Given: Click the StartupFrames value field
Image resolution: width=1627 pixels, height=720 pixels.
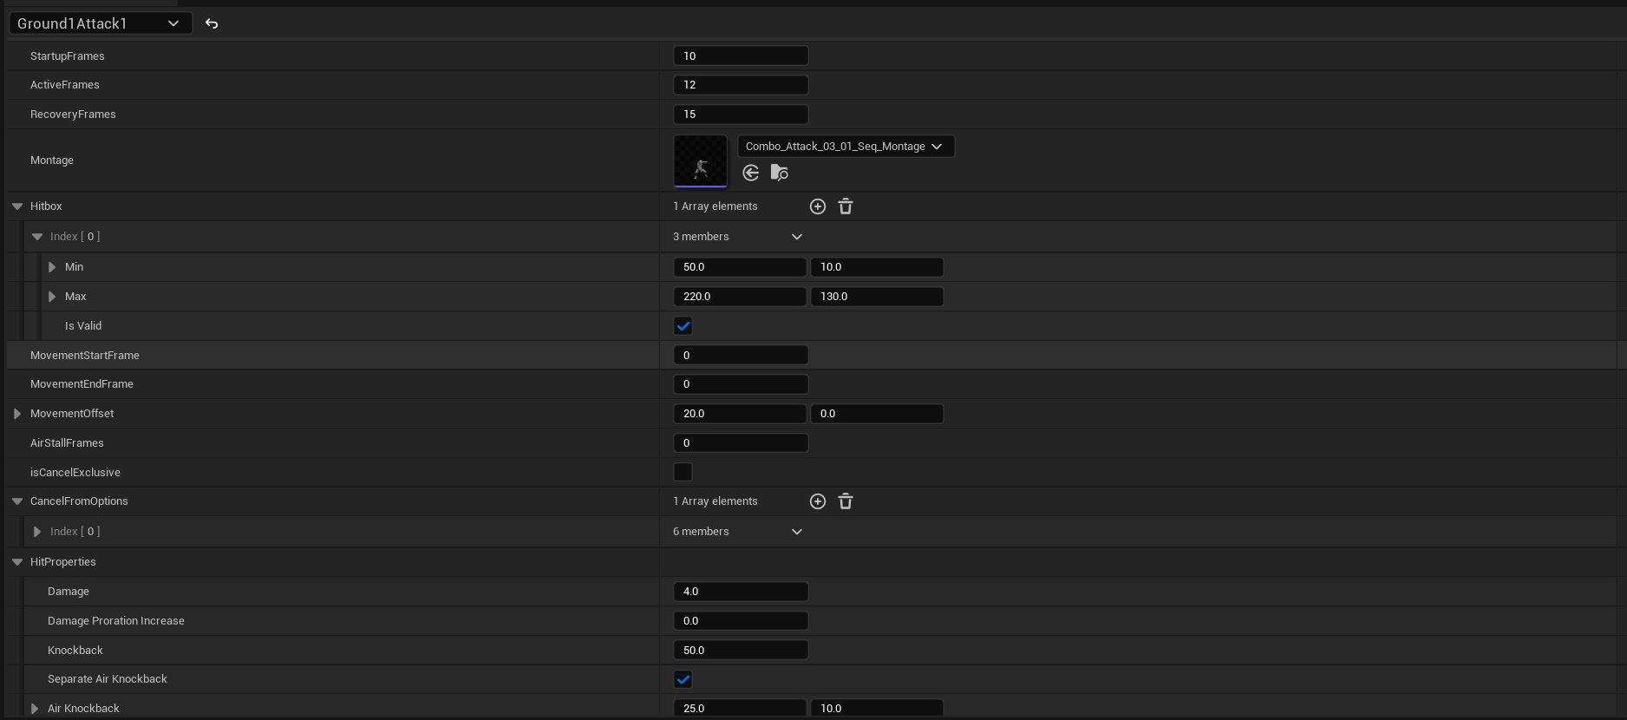Looking at the screenshot, I should [x=741, y=56].
